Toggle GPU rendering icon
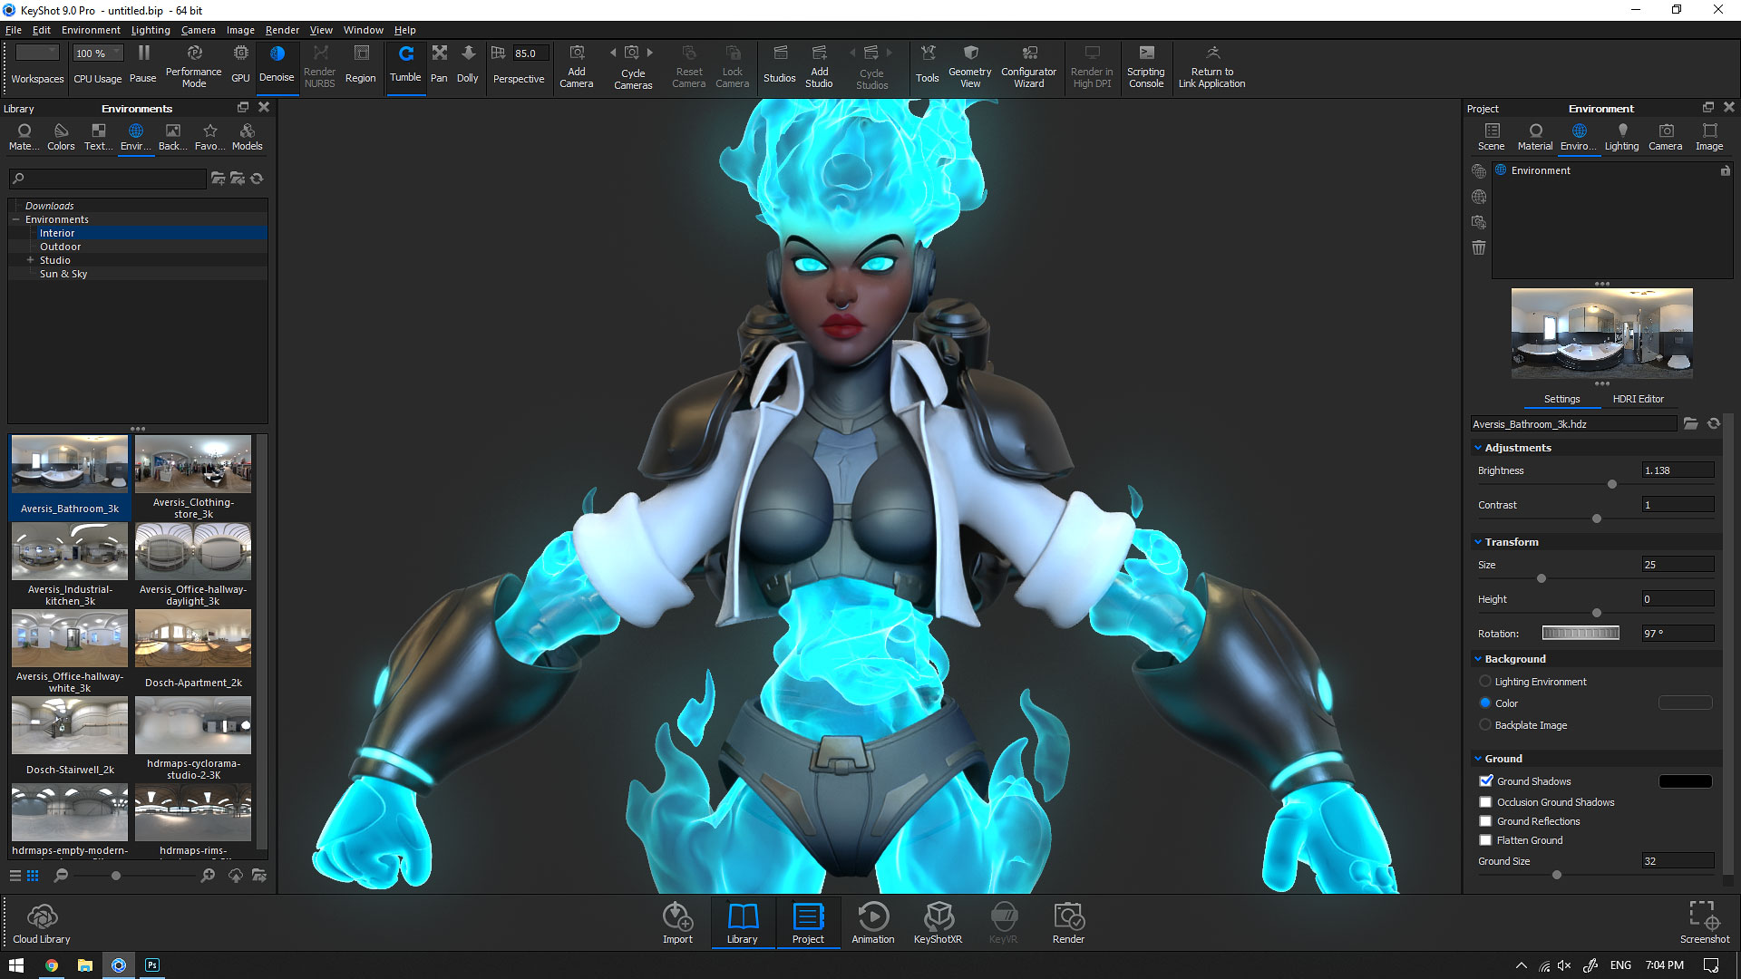The image size is (1741, 979). [x=240, y=53]
